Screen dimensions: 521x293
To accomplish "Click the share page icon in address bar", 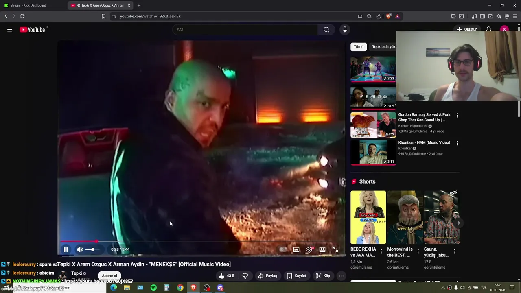I will tap(379, 16).
